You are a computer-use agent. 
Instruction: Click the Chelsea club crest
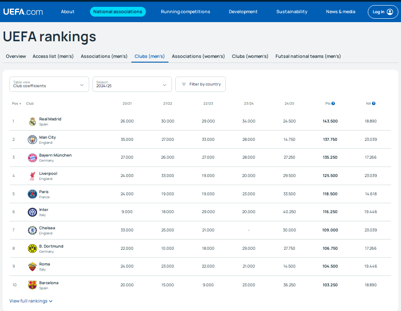[32, 230]
